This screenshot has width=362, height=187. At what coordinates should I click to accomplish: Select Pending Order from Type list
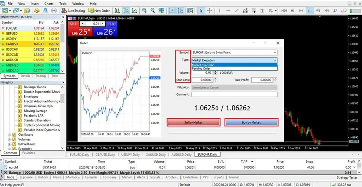point(202,68)
